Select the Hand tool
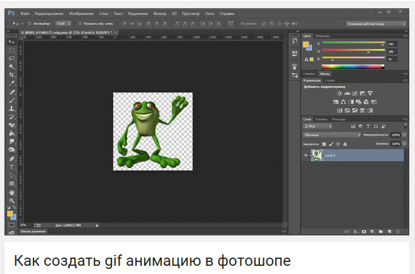This screenshot has height=274, width=415. (x=11, y=193)
